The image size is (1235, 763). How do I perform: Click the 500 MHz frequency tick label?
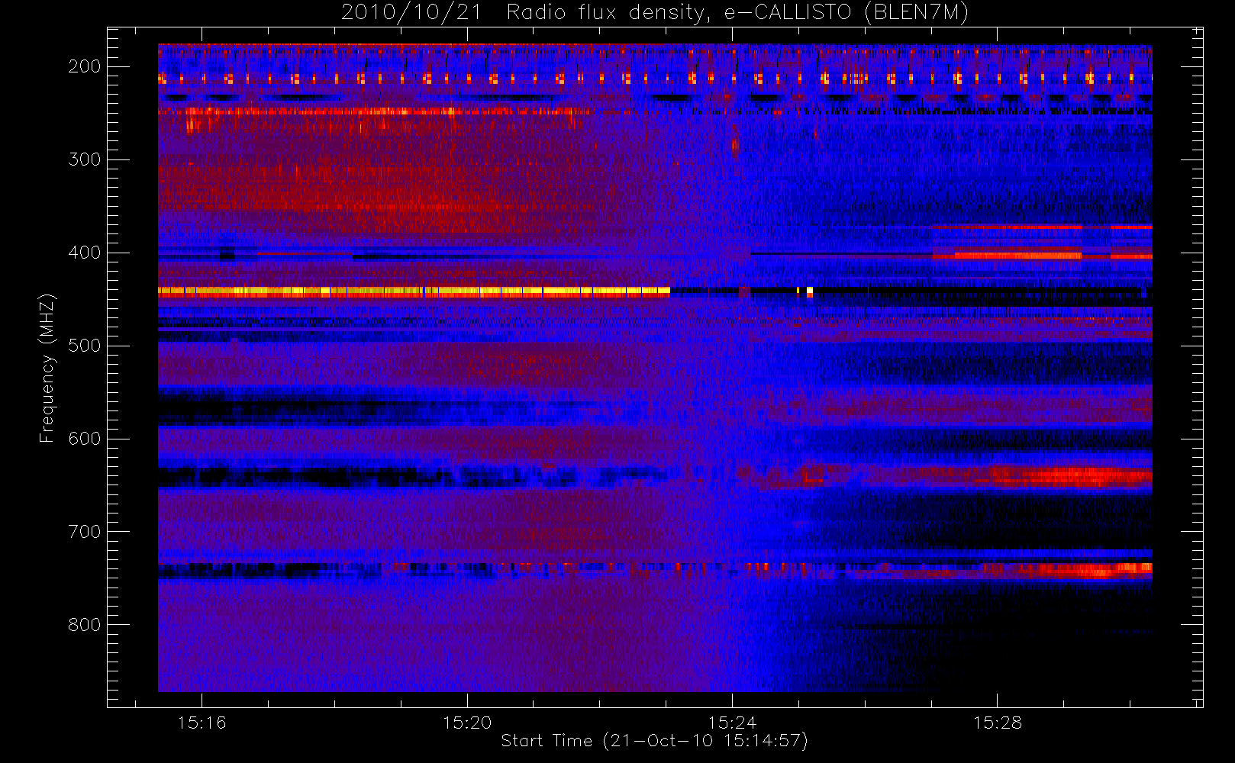tap(85, 346)
